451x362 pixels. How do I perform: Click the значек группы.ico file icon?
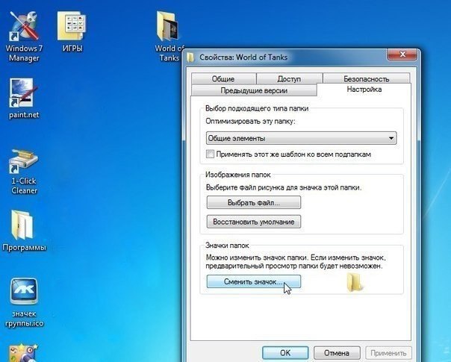pyautogui.click(x=23, y=293)
